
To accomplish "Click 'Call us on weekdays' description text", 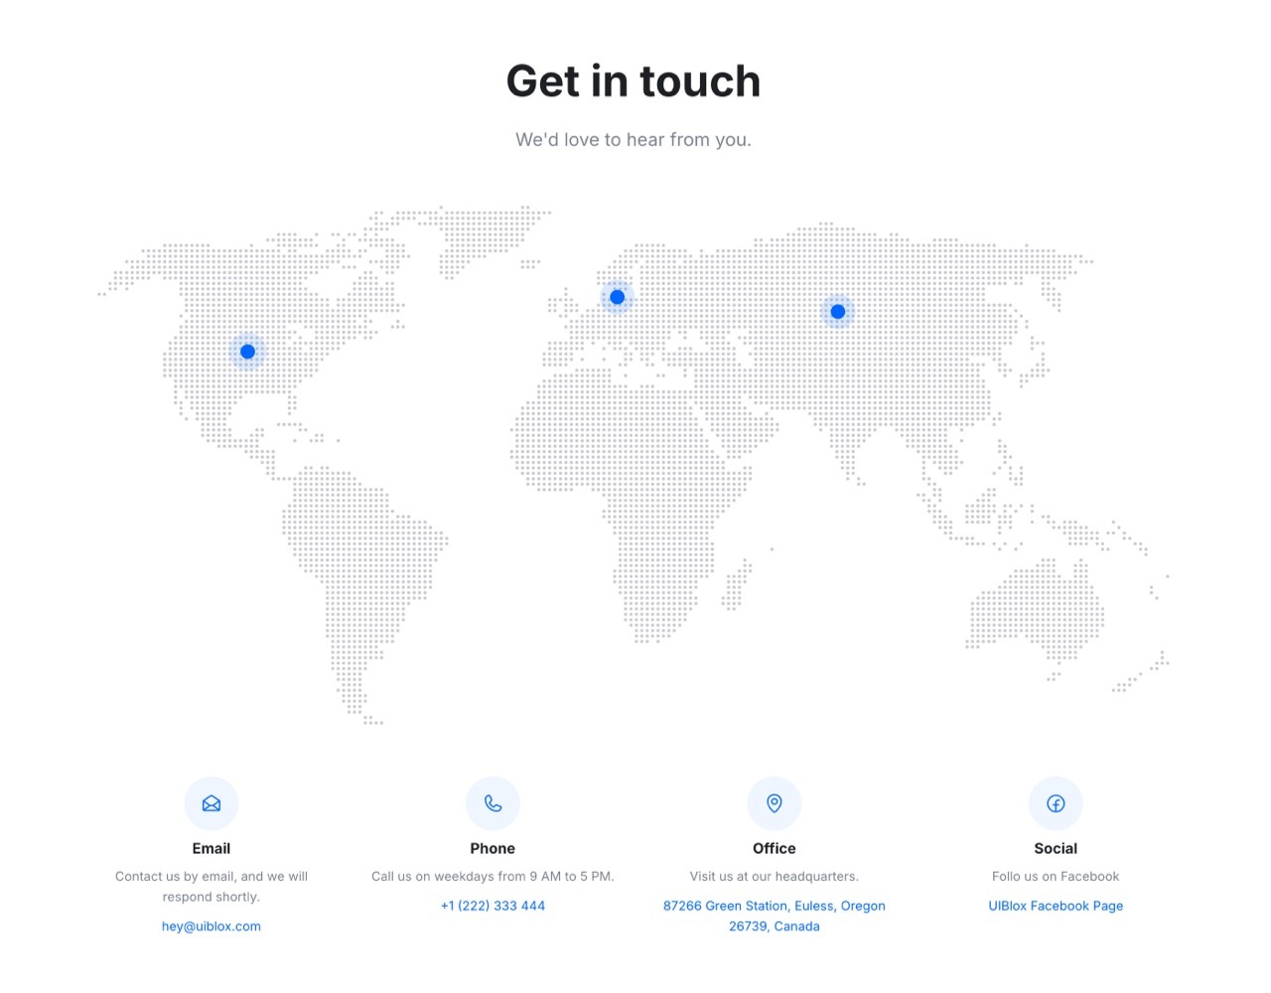I will click(x=493, y=877).
